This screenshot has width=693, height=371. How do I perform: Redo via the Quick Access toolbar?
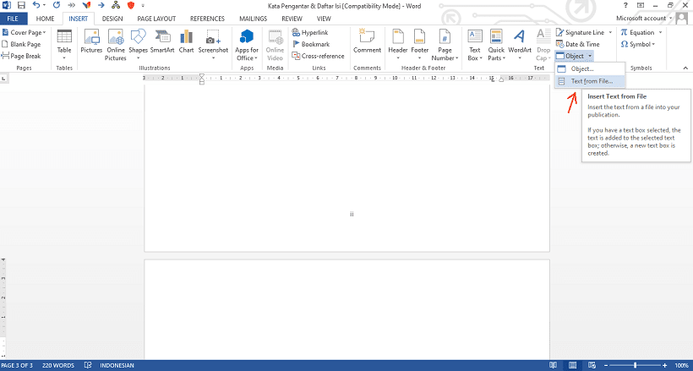(x=56, y=6)
